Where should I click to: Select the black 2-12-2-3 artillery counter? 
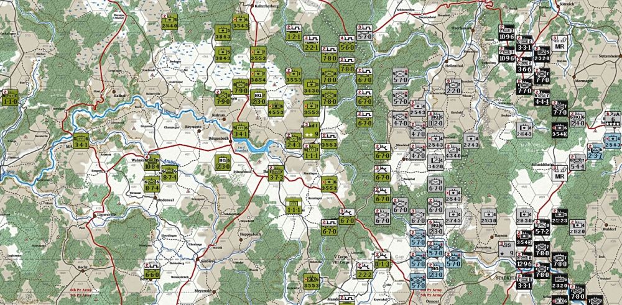pyautogui.click(x=559, y=216)
